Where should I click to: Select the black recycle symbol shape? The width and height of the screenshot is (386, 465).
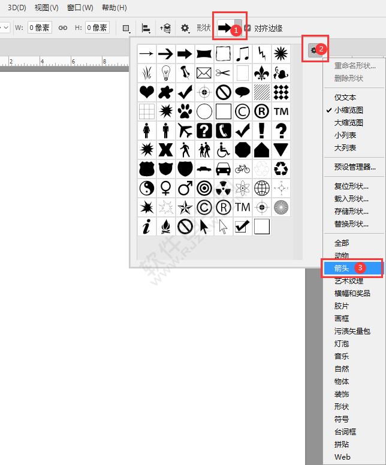tap(281, 169)
